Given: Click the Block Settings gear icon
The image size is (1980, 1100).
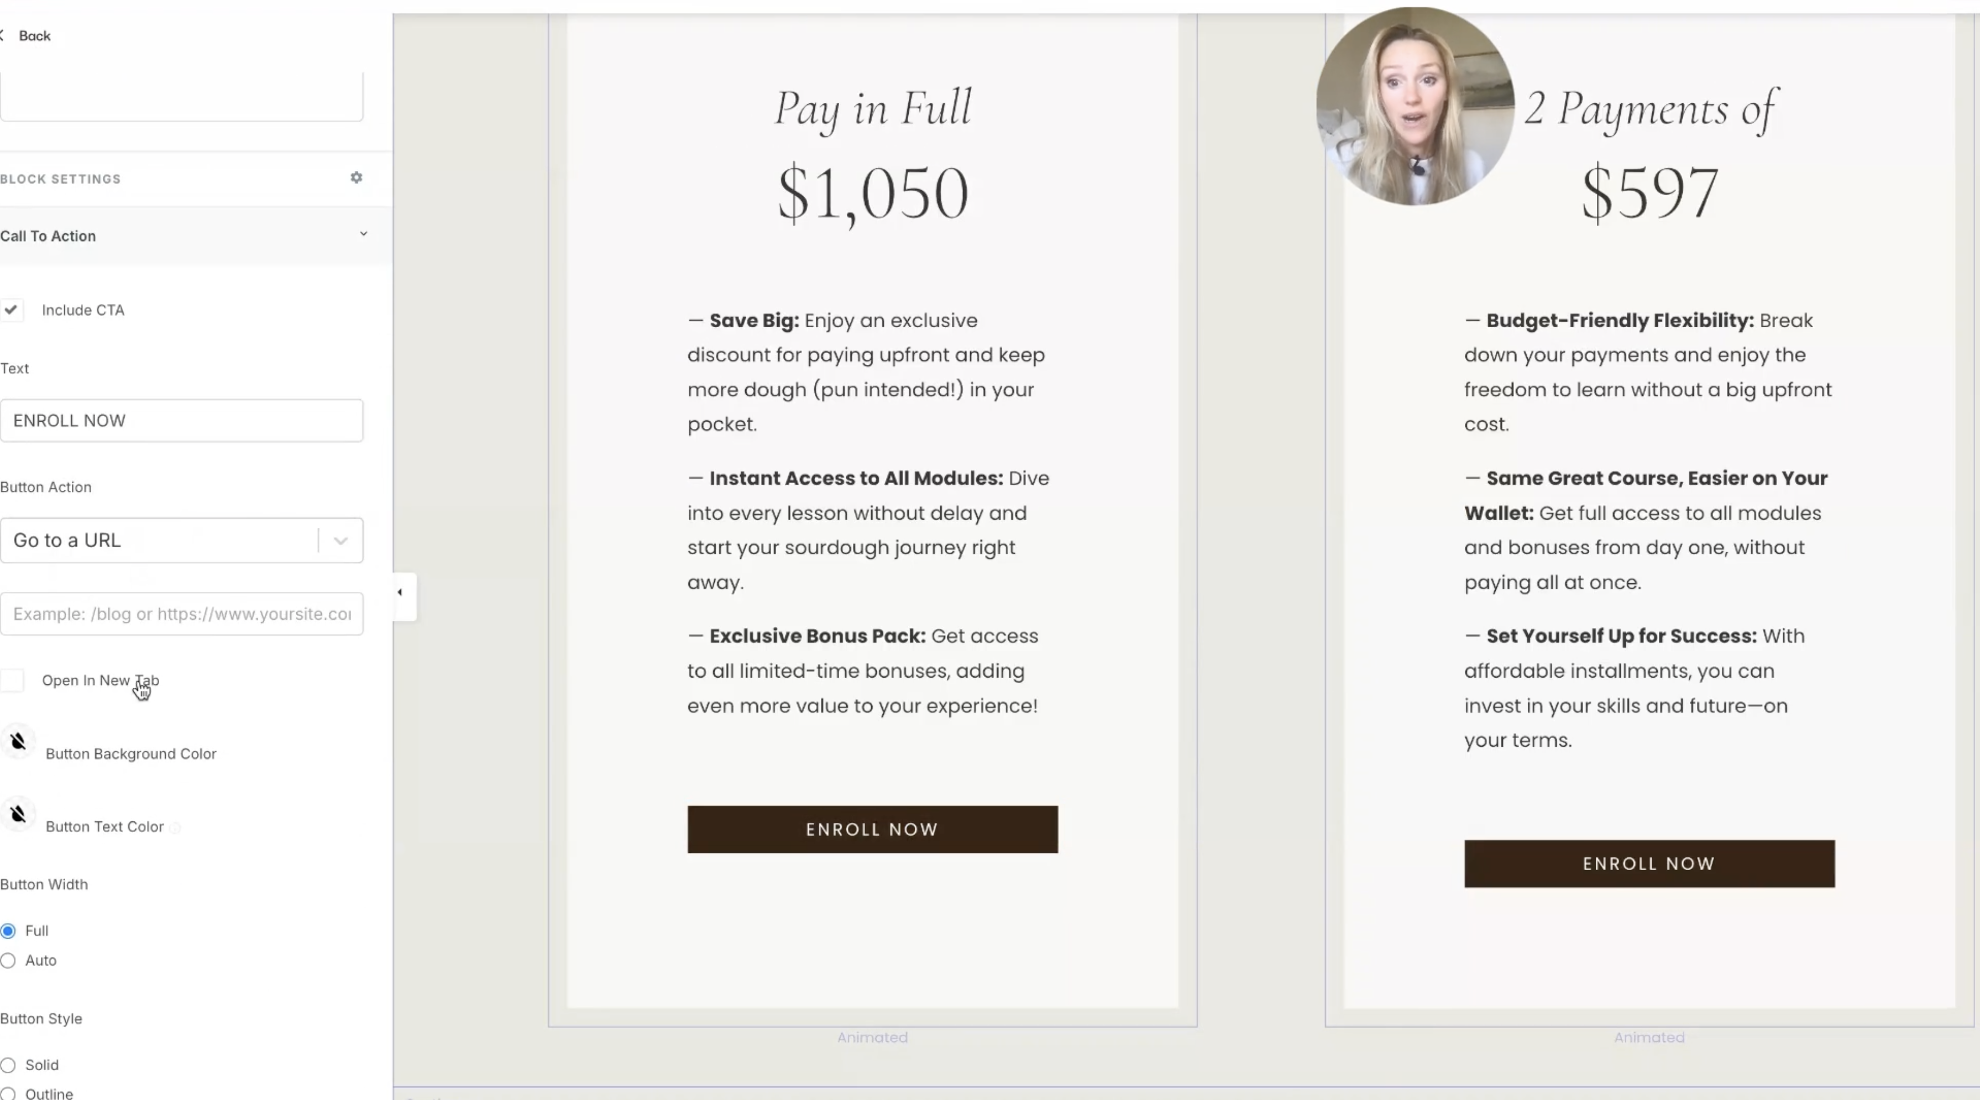Looking at the screenshot, I should 356,177.
